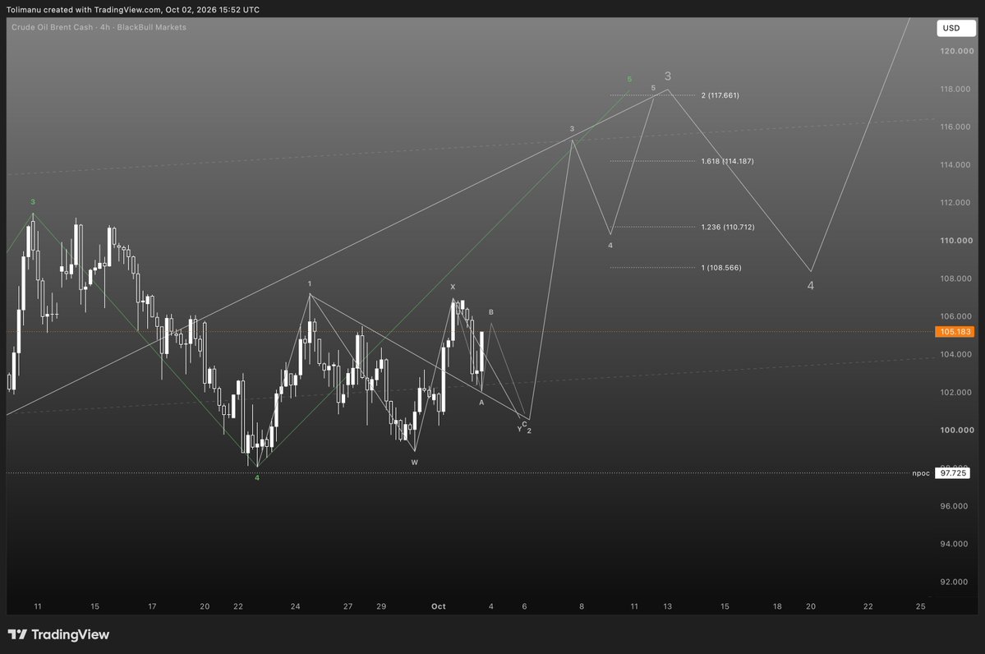This screenshot has height=654, width=985.
Task: Select the Fibonacci label 1.236 (110.712)
Action: pos(728,228)
